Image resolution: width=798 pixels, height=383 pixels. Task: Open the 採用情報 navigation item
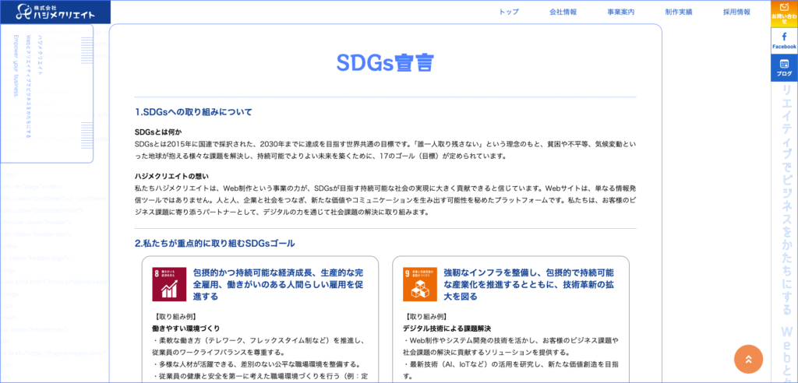(736, 12)
